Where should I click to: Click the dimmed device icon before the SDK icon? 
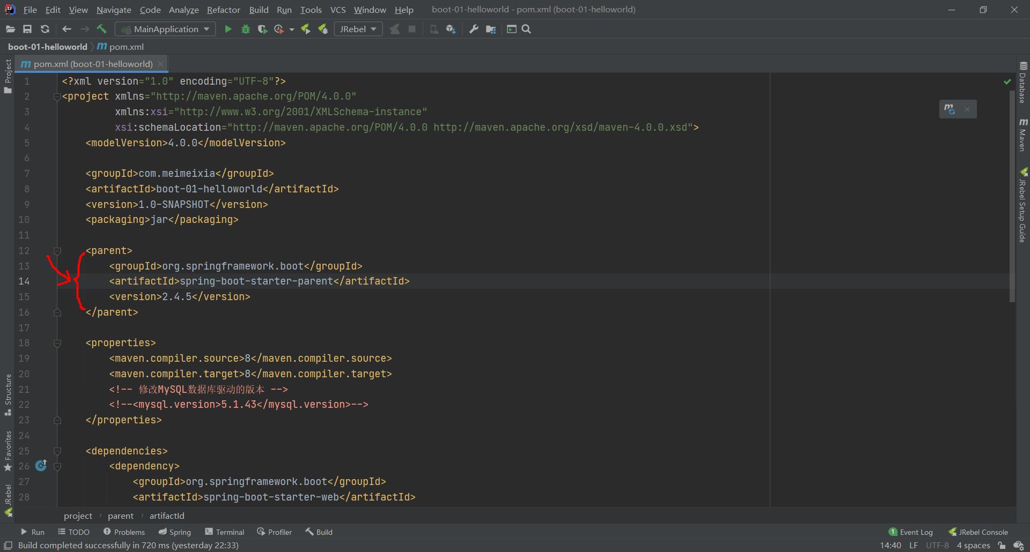coord(434,29)
